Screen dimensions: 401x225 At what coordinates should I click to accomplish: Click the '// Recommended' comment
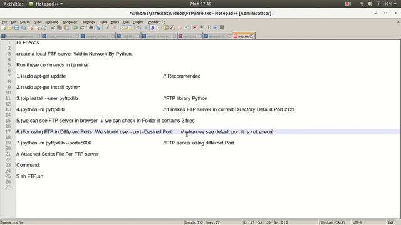pyautogui.click(x=182, y=76)
